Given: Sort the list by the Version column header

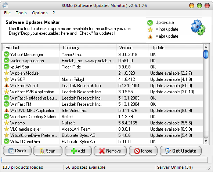Looking at the screenshot, I should [132, 48].
